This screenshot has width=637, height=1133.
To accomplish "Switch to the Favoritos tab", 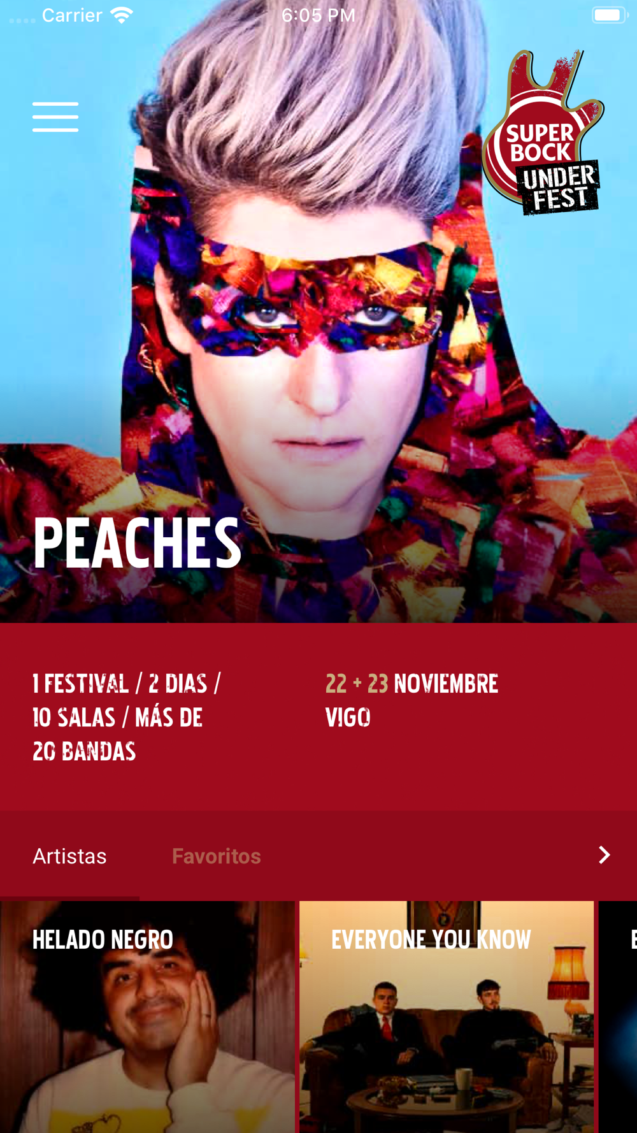I will [216, 856].
